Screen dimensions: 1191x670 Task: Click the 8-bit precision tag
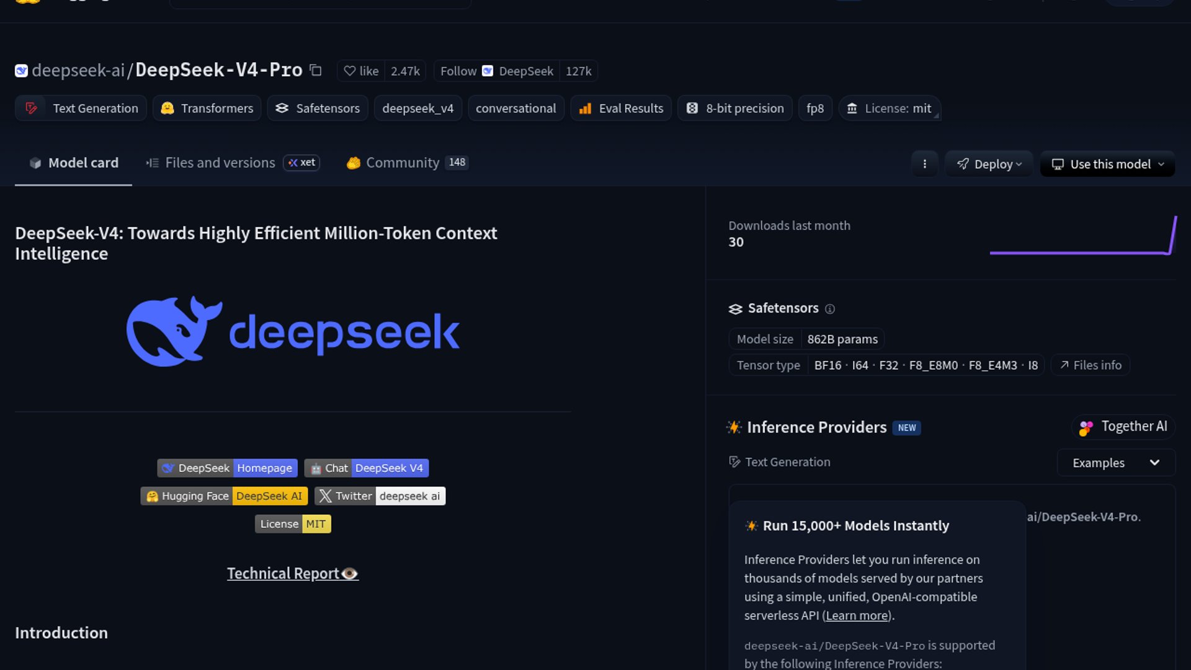click(x=735, y=109)
